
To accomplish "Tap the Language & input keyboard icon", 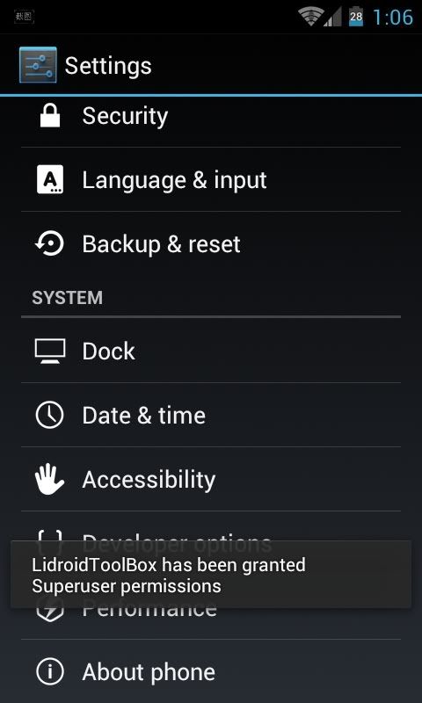I will (x=50, y=180).
